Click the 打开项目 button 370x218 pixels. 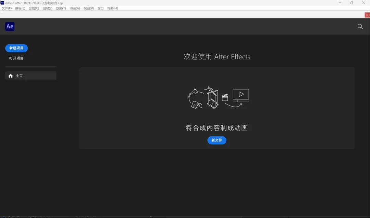[16, 58]
